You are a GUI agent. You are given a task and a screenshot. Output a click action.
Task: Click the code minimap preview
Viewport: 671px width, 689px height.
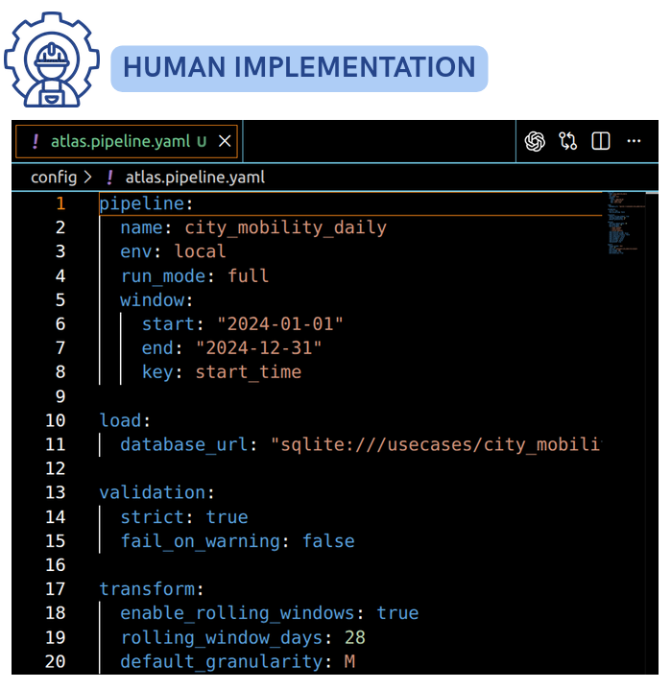point(624,224)
